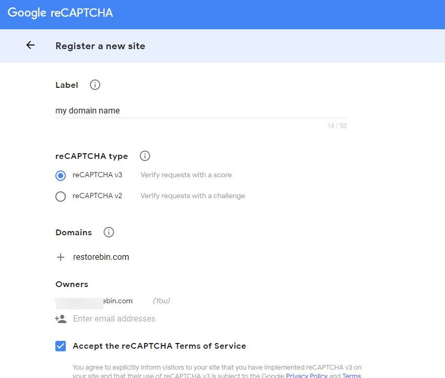The width and height of the screenshot is (445, 378).
Task: Click the Register a new site heading
Action: tap(100, 46)
